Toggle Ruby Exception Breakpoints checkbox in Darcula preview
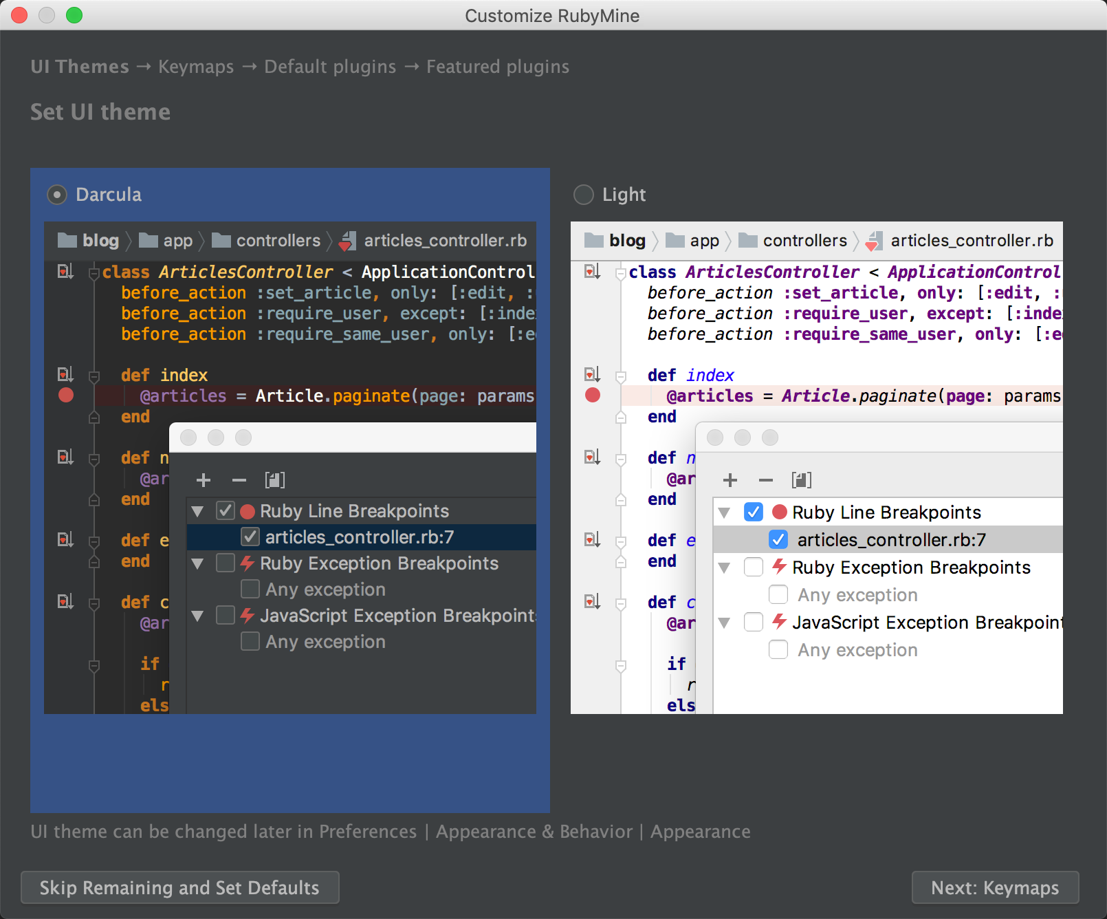 (226, 563)
